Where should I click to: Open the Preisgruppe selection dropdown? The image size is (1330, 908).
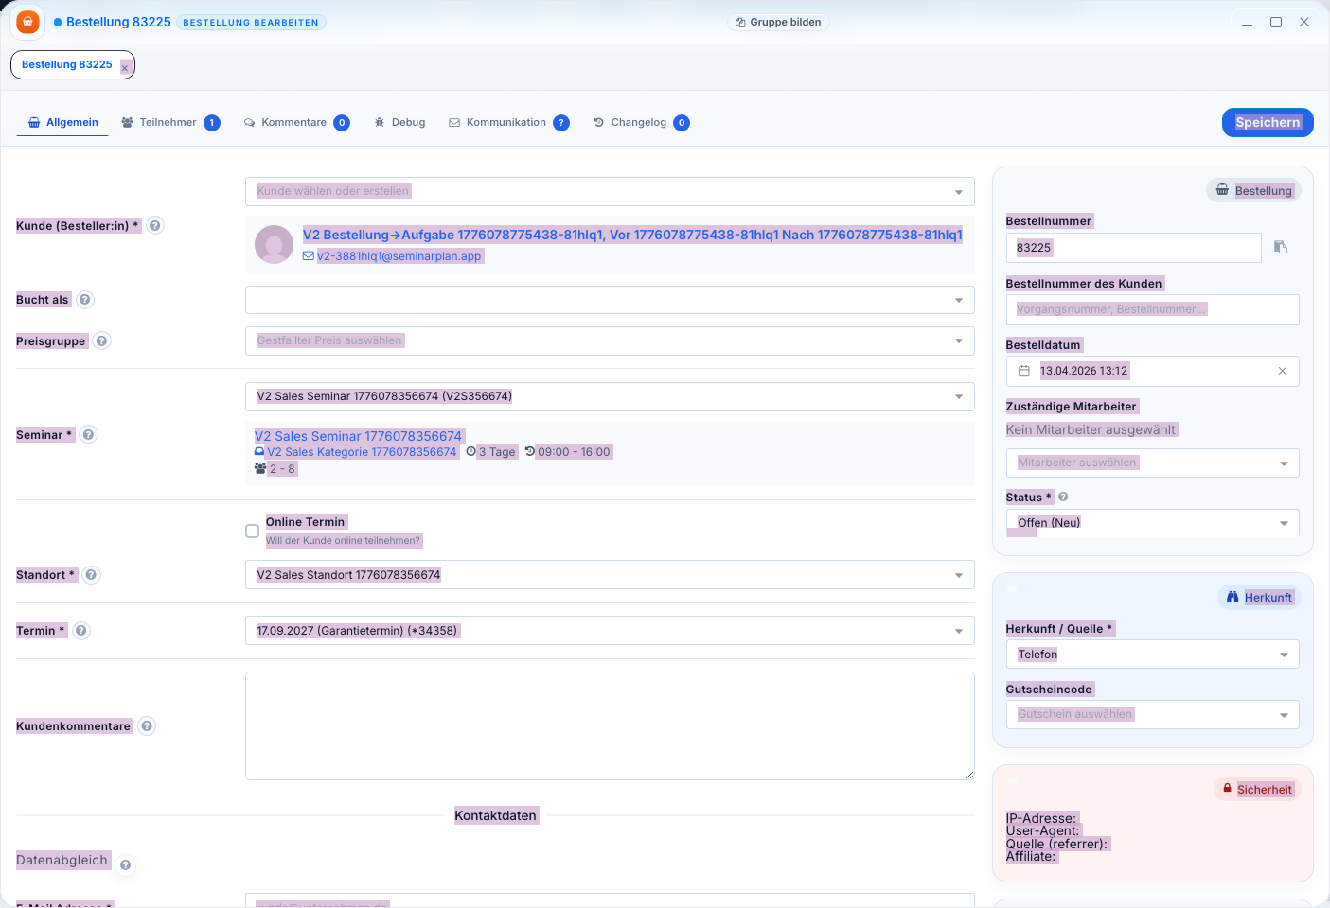pyautogui.click(x=609, y=340)
